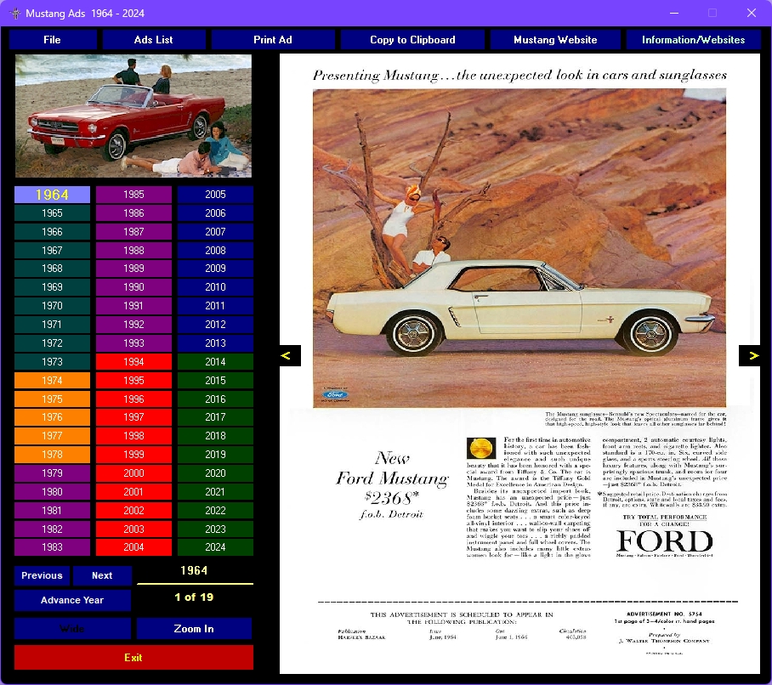
Task: Select year 2020
Action: click(216, 473)
